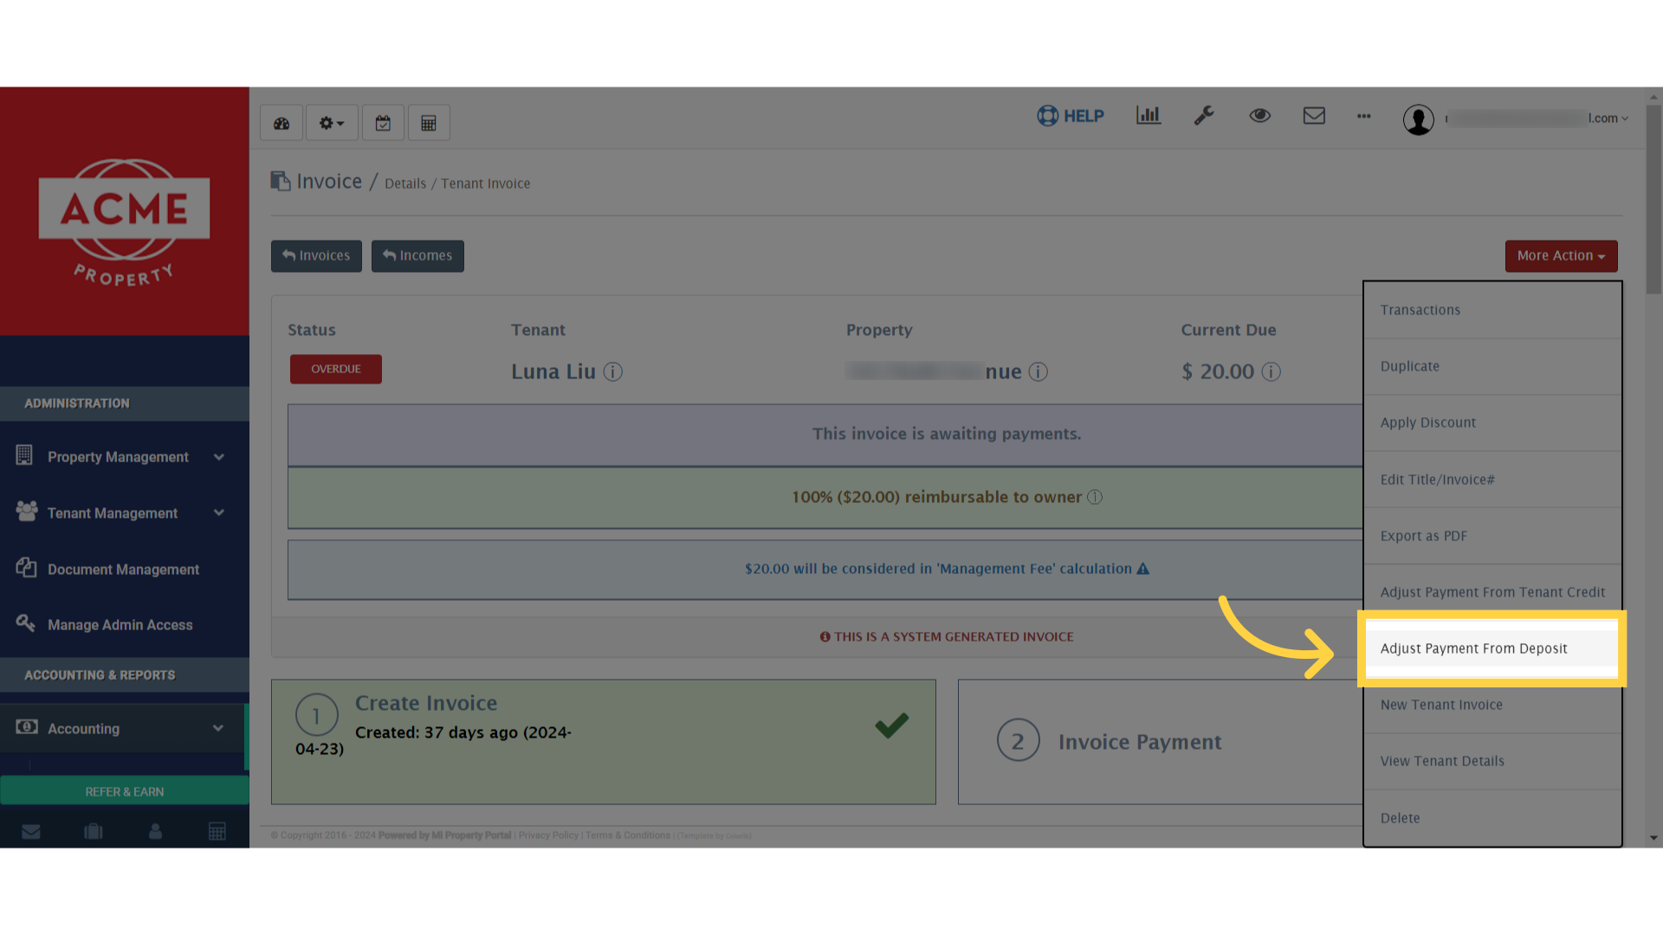
Task: Open the Privacy Policy link
Action: tap(547, 835)
